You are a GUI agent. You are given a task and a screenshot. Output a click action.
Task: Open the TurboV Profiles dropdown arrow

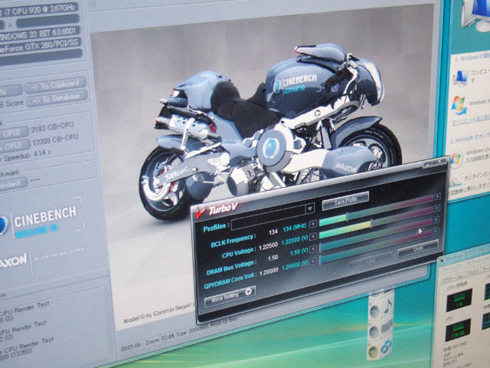pyautogui.click(x=309, y=208)
